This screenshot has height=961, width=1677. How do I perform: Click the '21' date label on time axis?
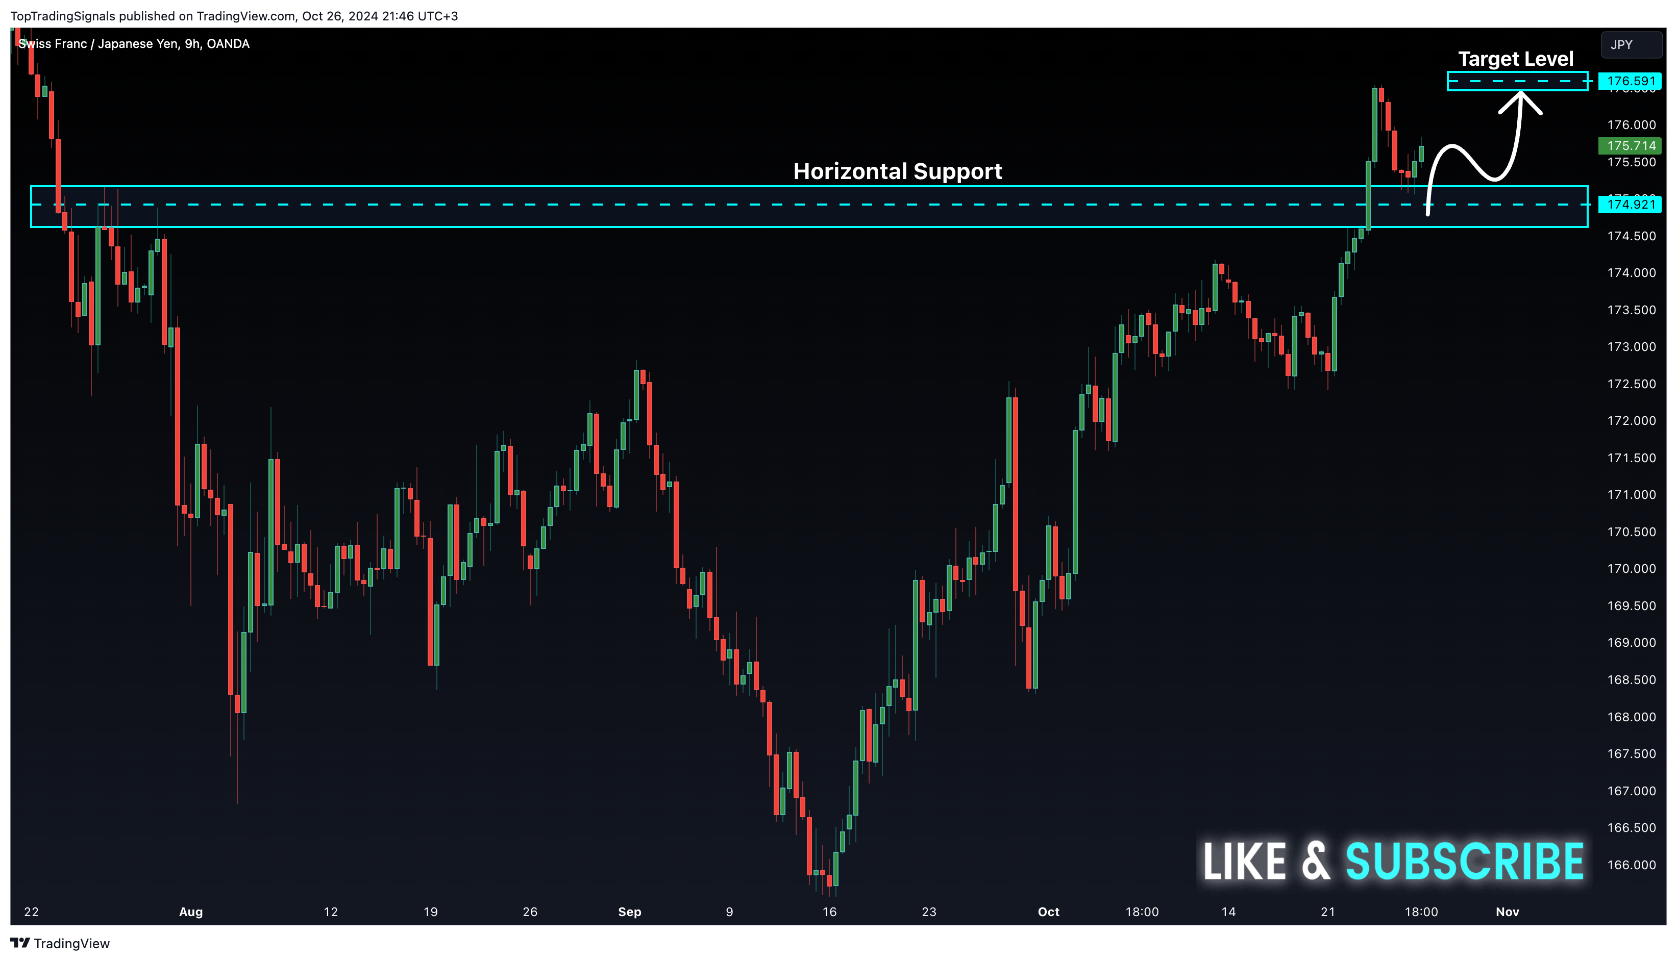[1328, 912]
